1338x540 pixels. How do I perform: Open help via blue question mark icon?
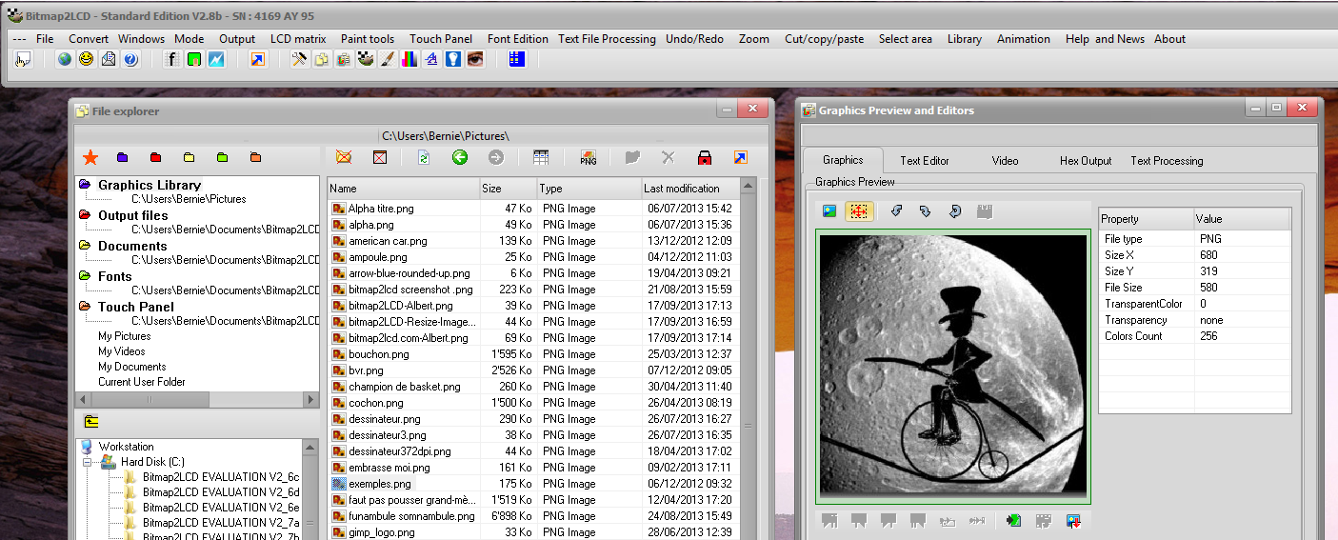tap(130, 60)
